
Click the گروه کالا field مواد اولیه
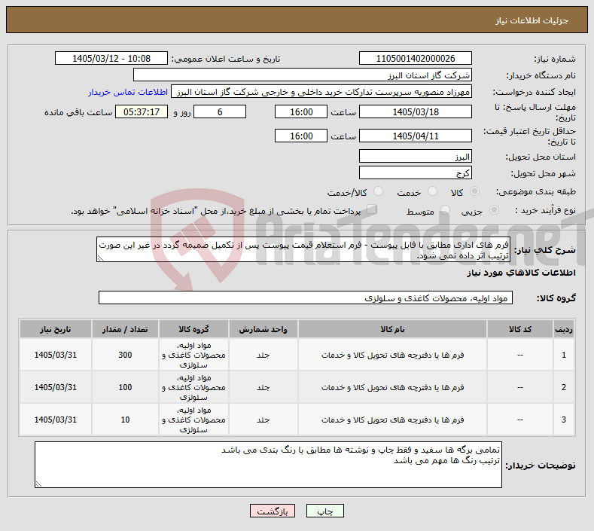tap(306, 298)
